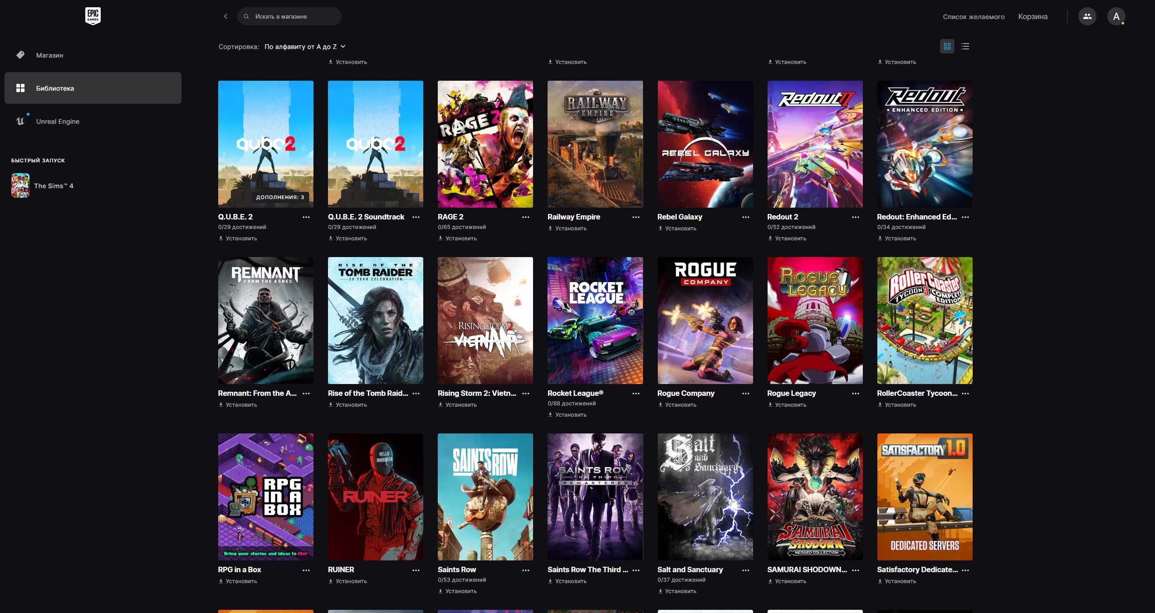The height and width of the screenshot is (613, 1155).
Task: Open the Магазин section
Action: tap(93, 55)
